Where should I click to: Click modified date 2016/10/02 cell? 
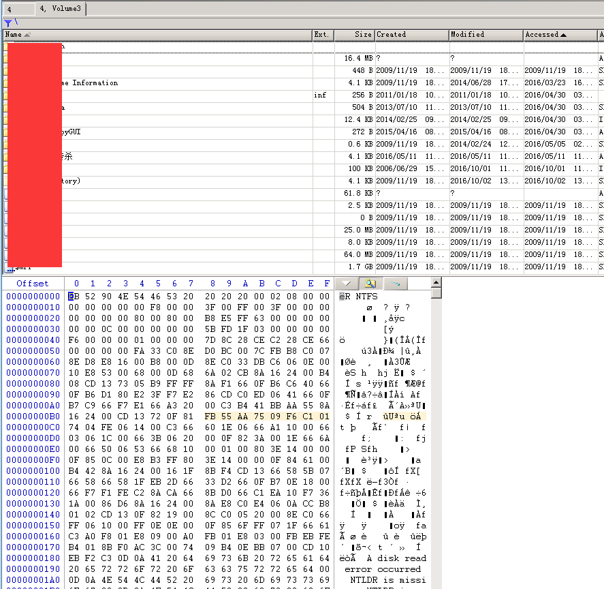coord(486,181)
